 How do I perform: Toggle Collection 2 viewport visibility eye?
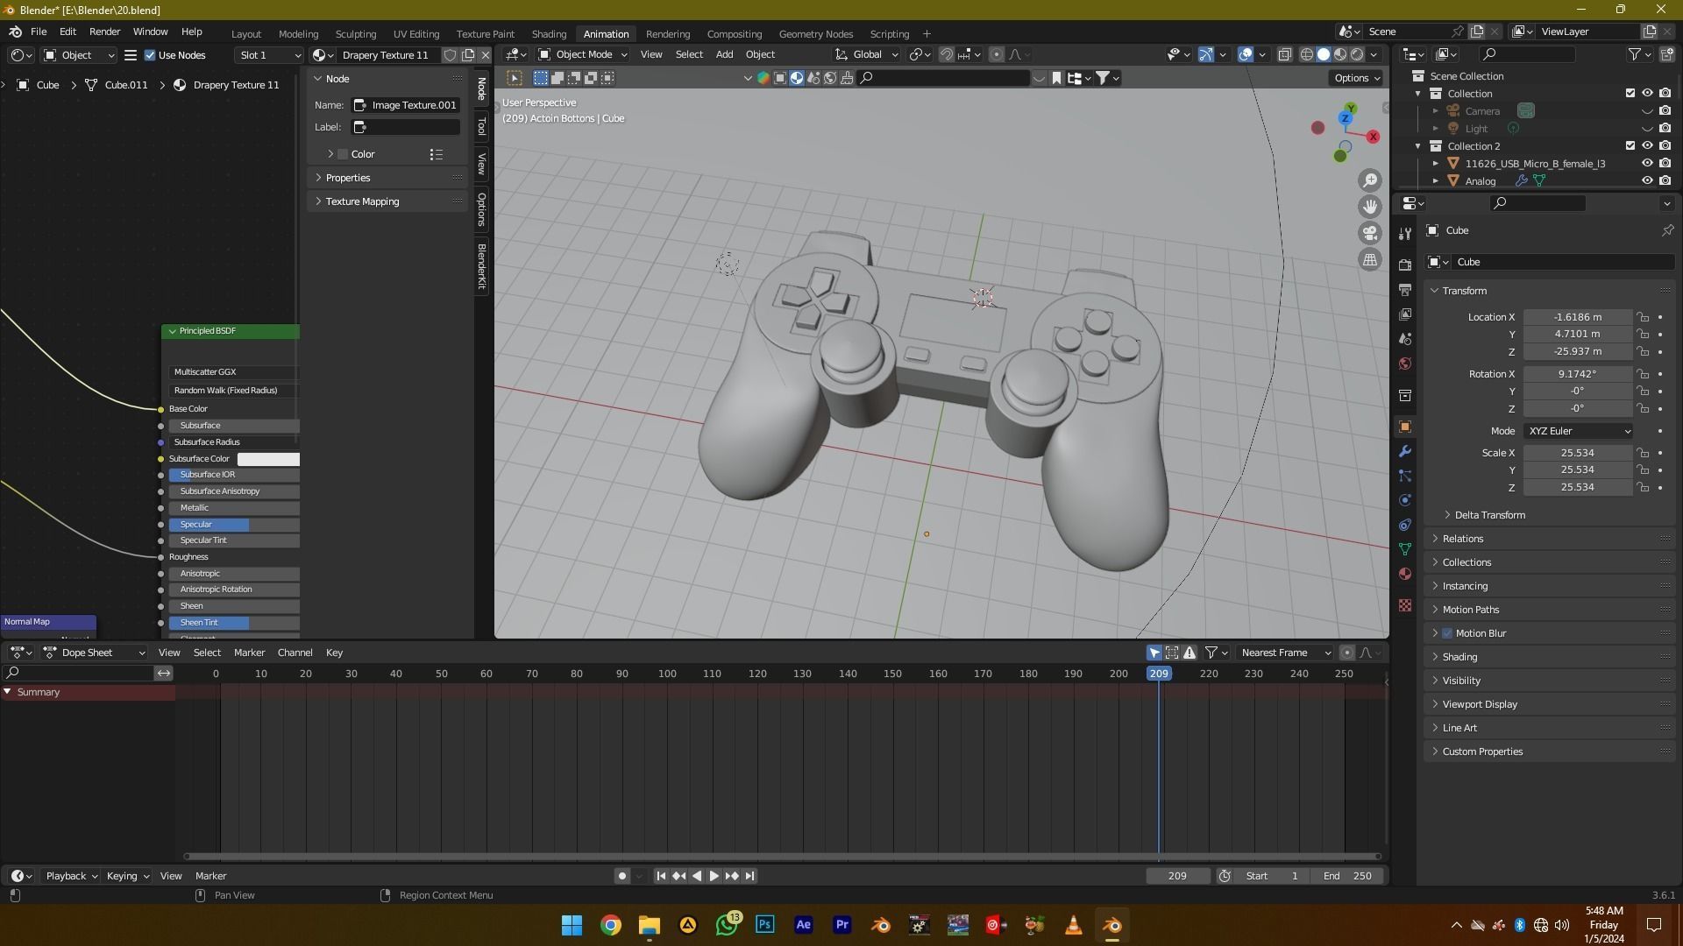coord(1647,146)
